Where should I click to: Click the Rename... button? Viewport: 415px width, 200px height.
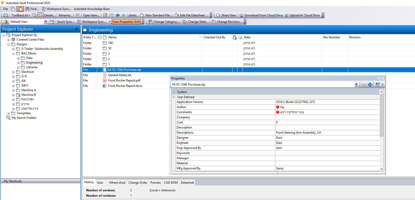65,15
